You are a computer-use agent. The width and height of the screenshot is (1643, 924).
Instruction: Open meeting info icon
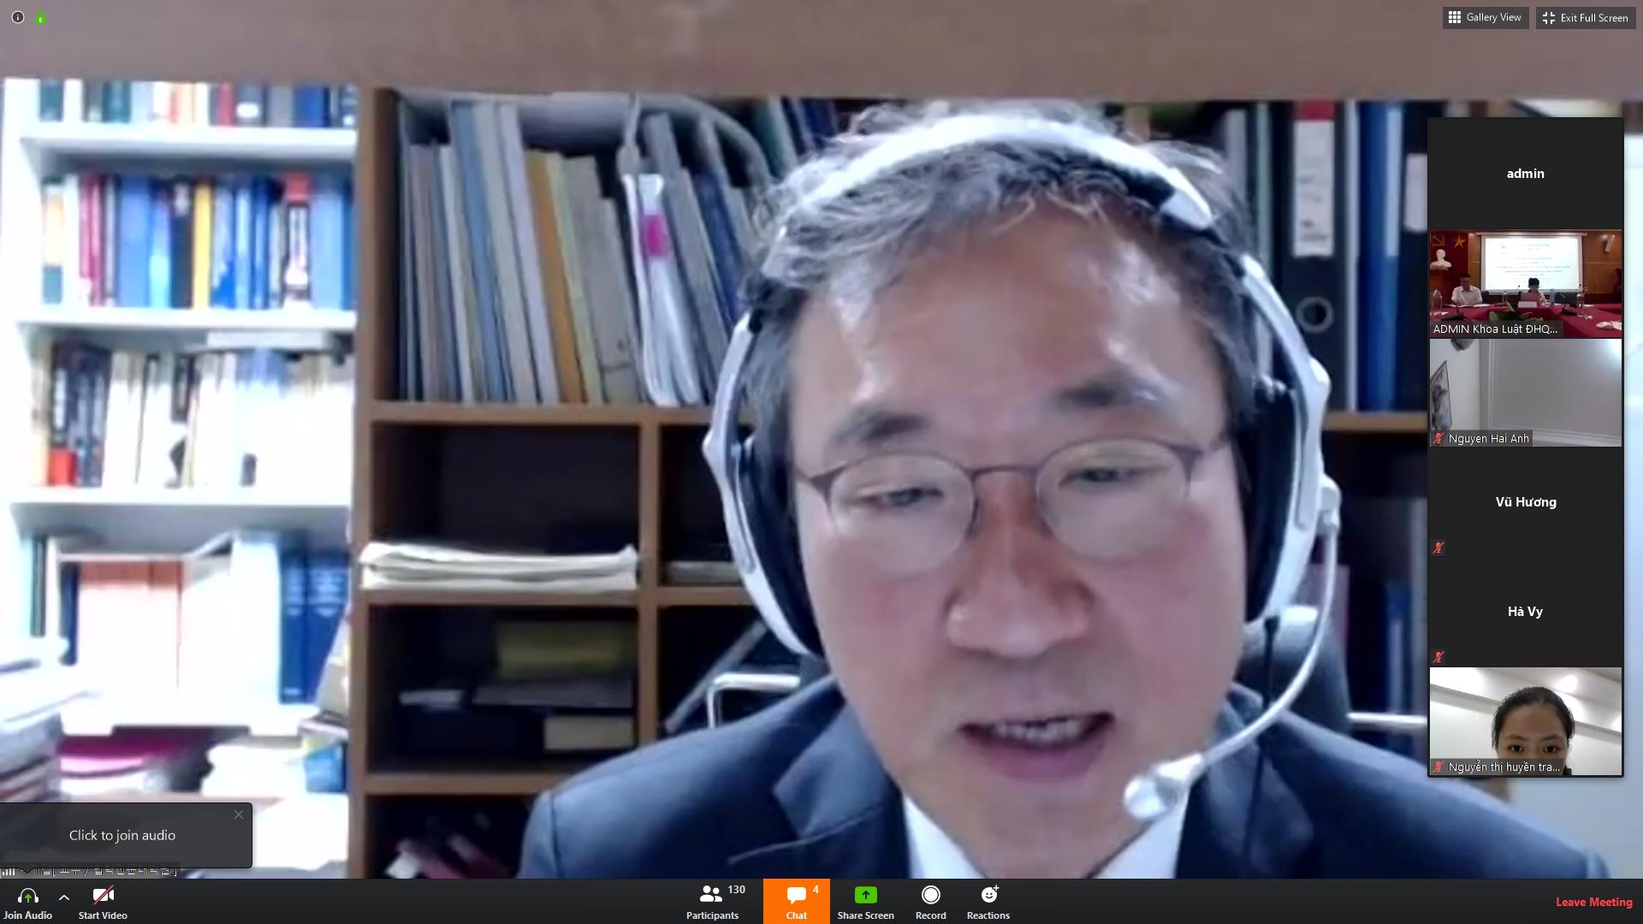pos(17,17)
